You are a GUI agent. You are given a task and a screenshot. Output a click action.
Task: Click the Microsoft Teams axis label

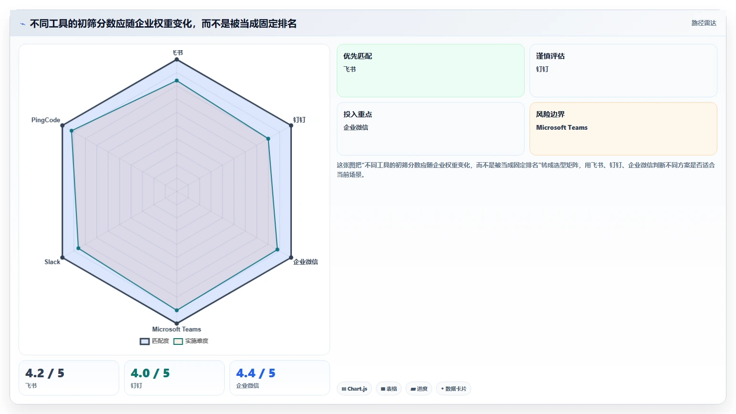click(176, 329)
